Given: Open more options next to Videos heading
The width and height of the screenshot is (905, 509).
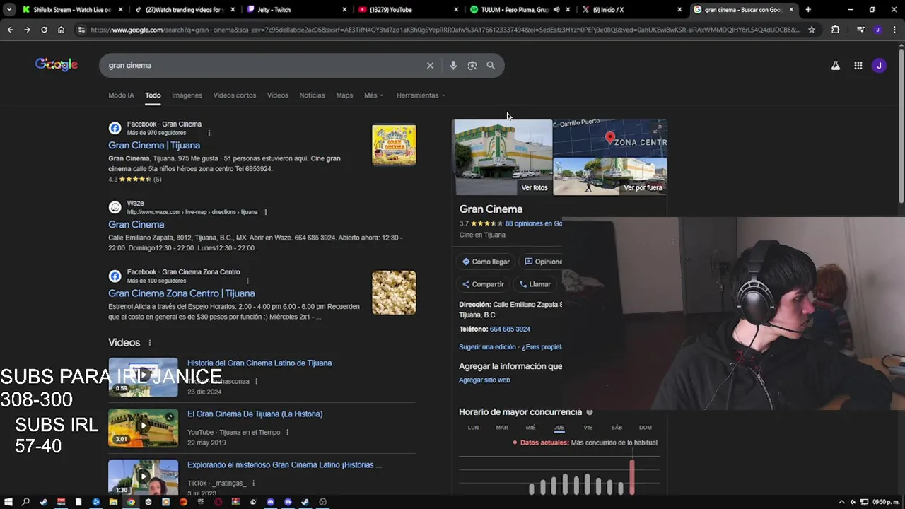Looking at the screenshot, I should pos(149,343).
